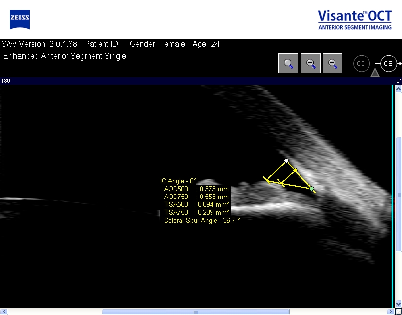
Task: Click the green scleral spur handle
Action: (x=312, y=189)
